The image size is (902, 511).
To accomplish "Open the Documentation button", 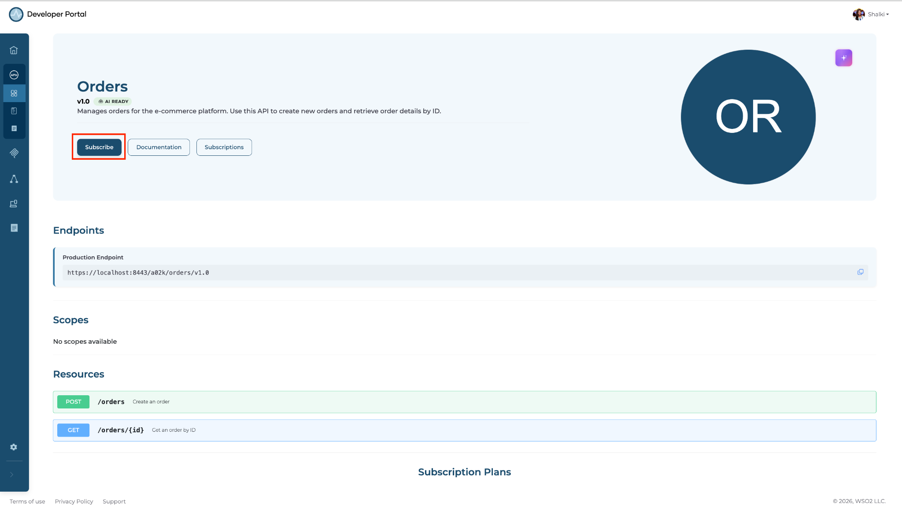I will [x=159, y=147].
